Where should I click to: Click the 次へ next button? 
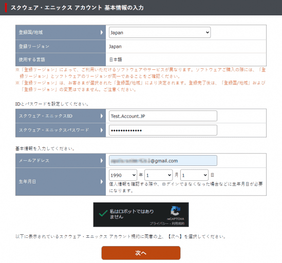(x=141, y=253)
